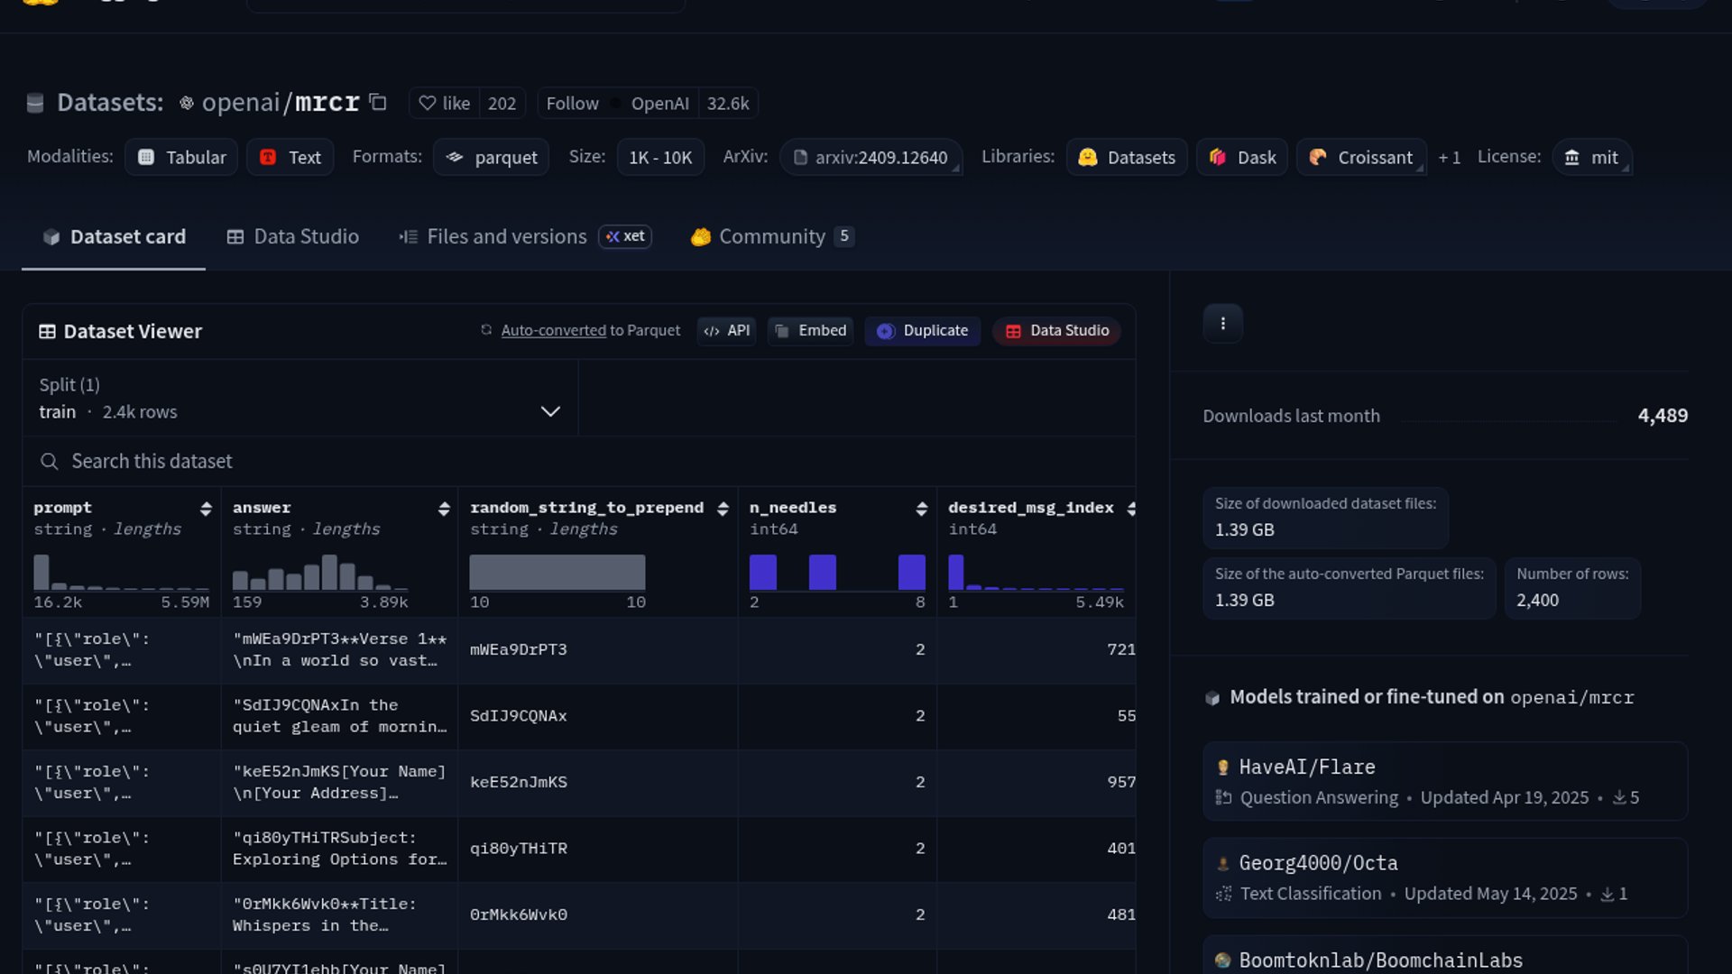This screenshot has width=1732, height=974.
Task: Sort by the prompt column arrows
Action: pyautogui.click(x=206, y=509)
